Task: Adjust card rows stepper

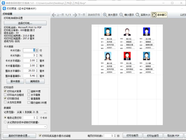Action: coord(37,50)
